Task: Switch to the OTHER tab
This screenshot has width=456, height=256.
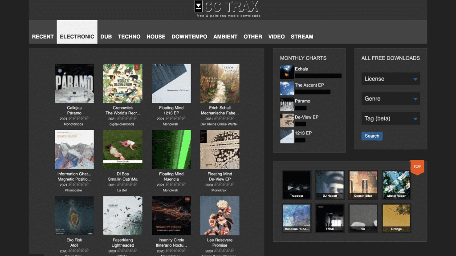Action: click(x=253, y=37)
